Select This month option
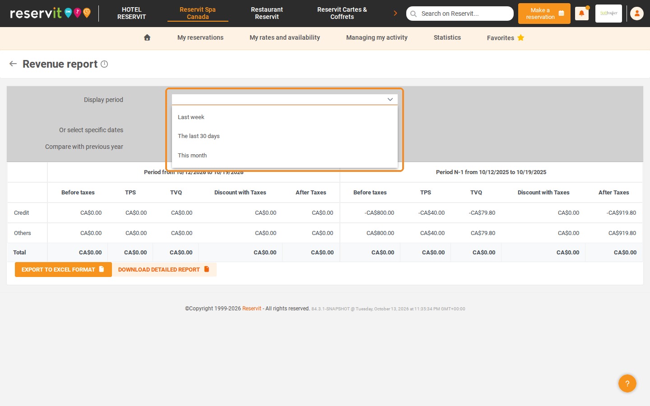 pyautogui.click(x=285, y=155)
